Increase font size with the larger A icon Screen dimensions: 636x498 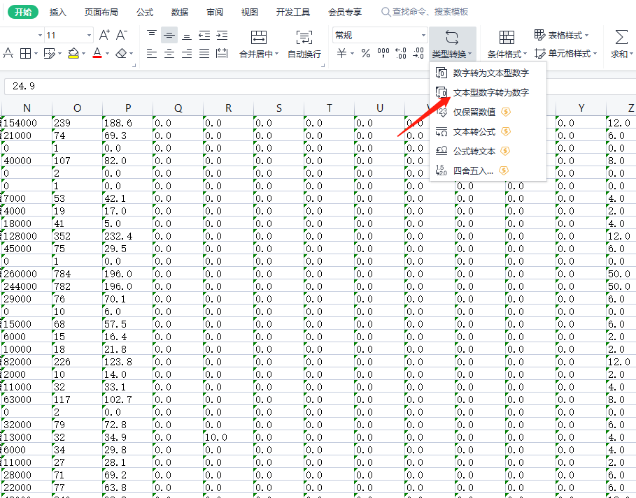[104, 35]
